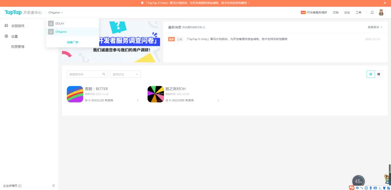Click the 肠之派对OH game title
The width and height of the screenshot is (391, 190).
[175, 89]
